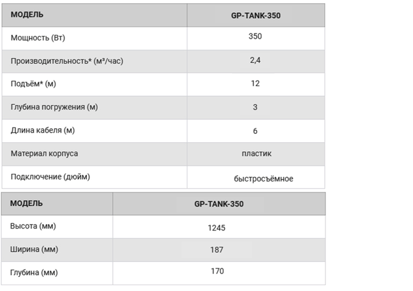Click the Подключение (дюйм) label
The width and height of the screenshot is (413, 291).
click(x=50, y=176)
